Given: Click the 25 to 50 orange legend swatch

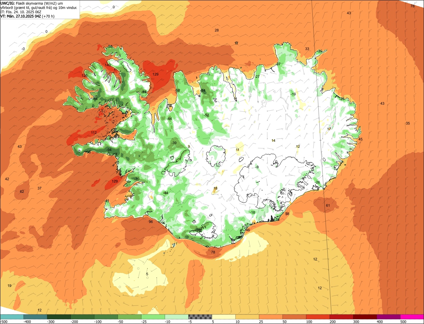Looking at the screenshot, I should click(x=271, y=317).
